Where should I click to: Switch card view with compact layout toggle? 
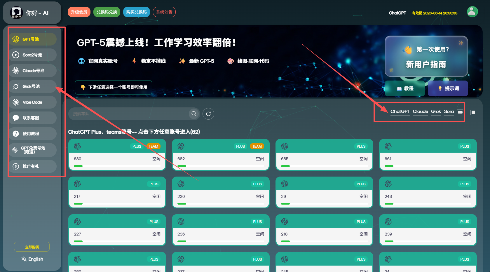pos(460,112)
